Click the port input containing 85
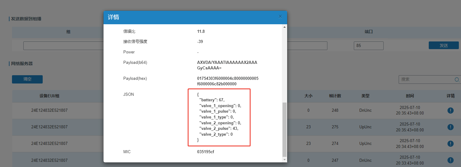This screenshot has width=461, height=167. 368,46
